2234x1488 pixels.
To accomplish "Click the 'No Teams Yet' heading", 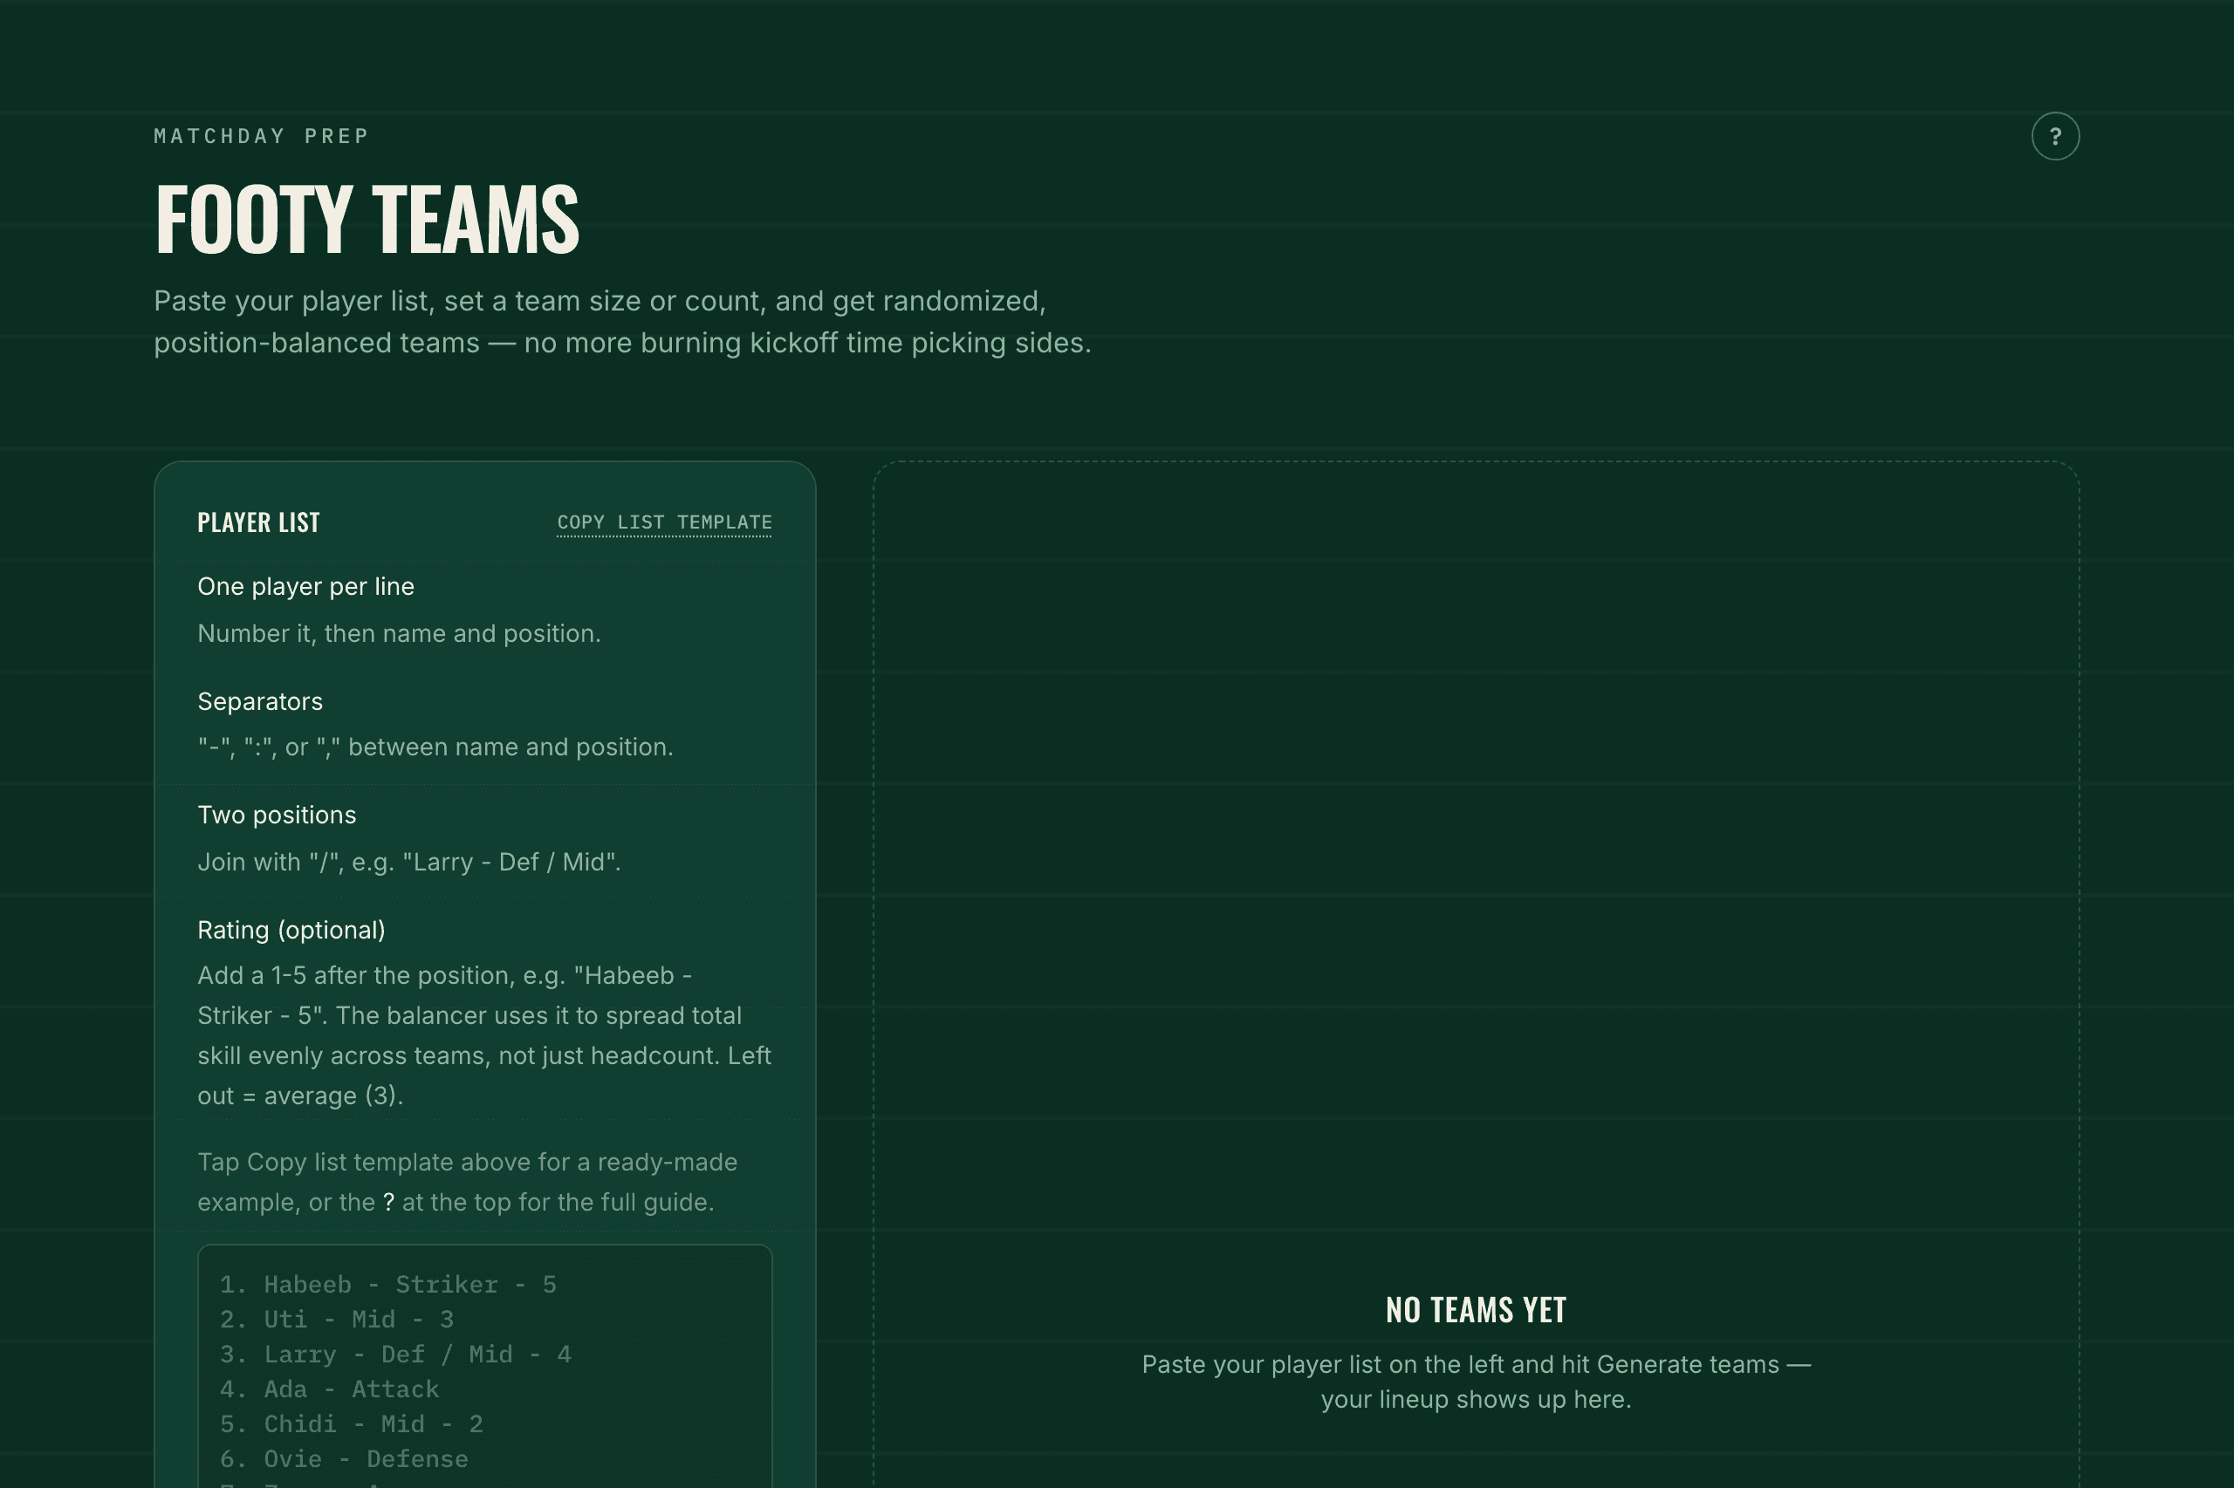I will [1476, 1309].
